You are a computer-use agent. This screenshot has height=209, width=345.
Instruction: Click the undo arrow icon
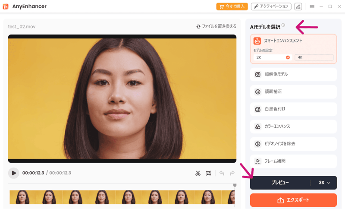[222, 173]
